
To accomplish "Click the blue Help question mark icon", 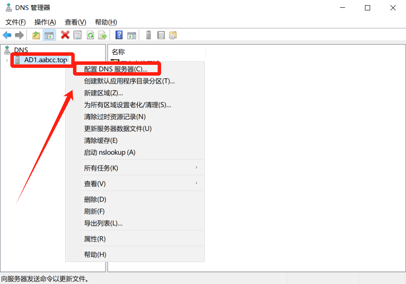I will (119, 35).
